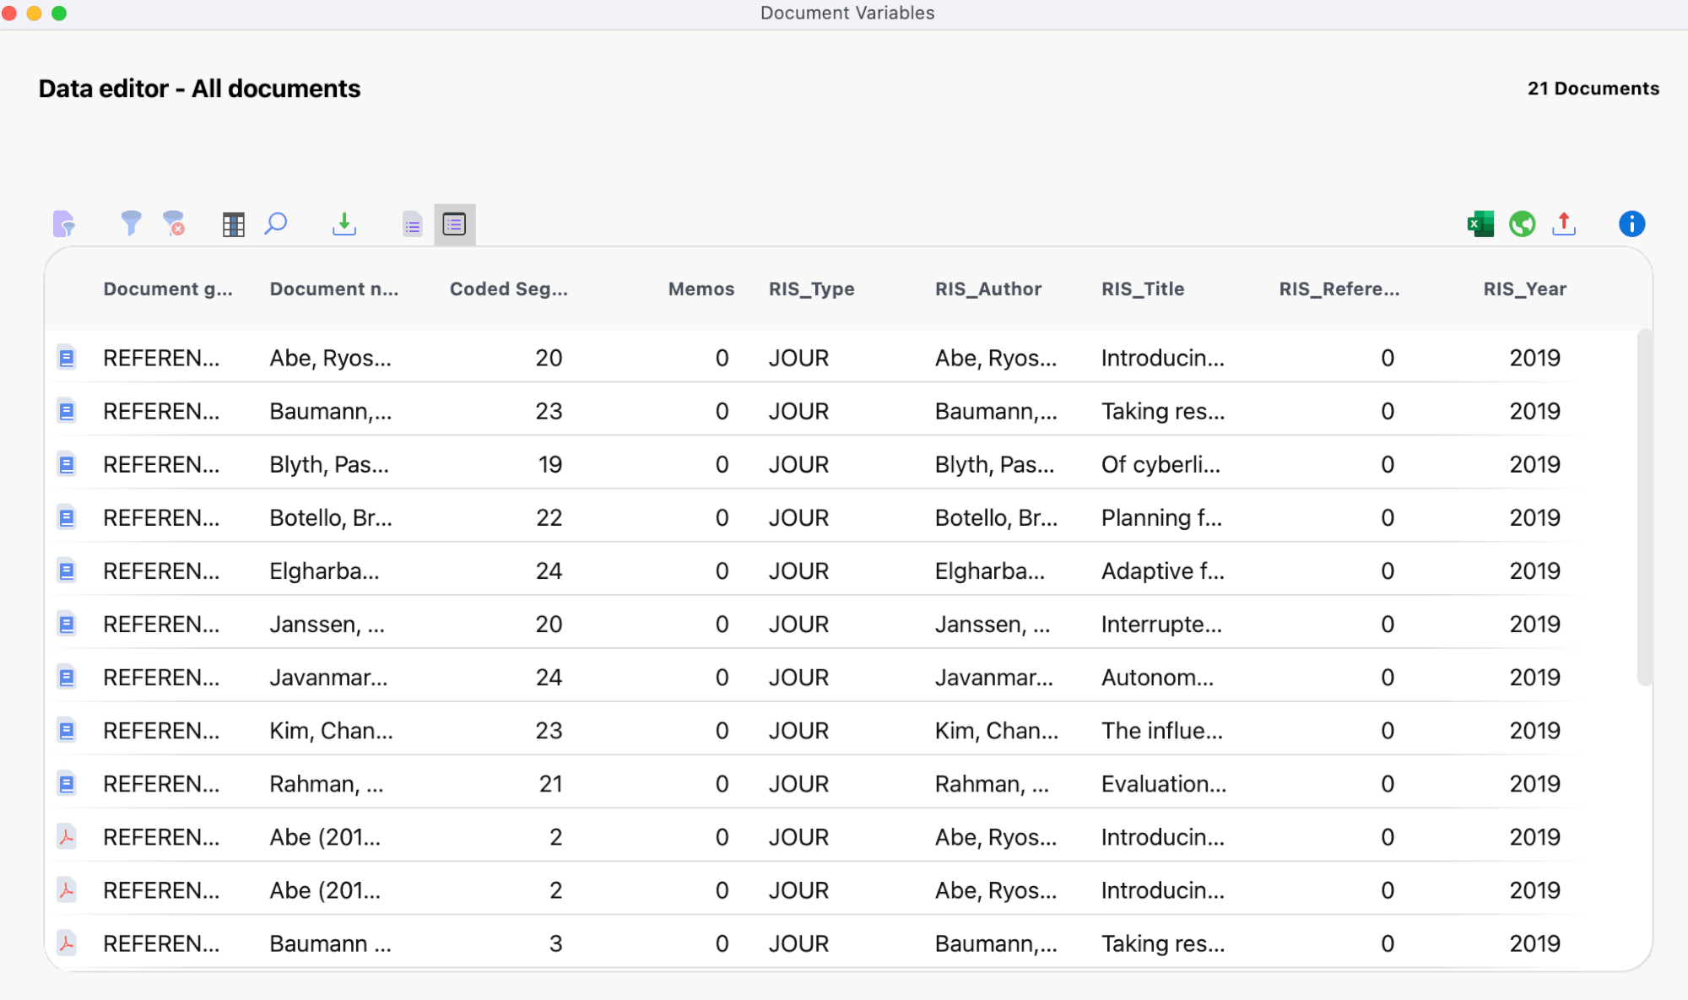This screenshot has height=1000, width=1688.
Task: Sort by RIS_Author column header
Action: pyautogui.click(x=988, y=289)
